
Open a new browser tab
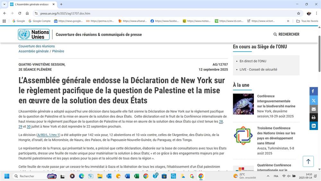[61, 4]
